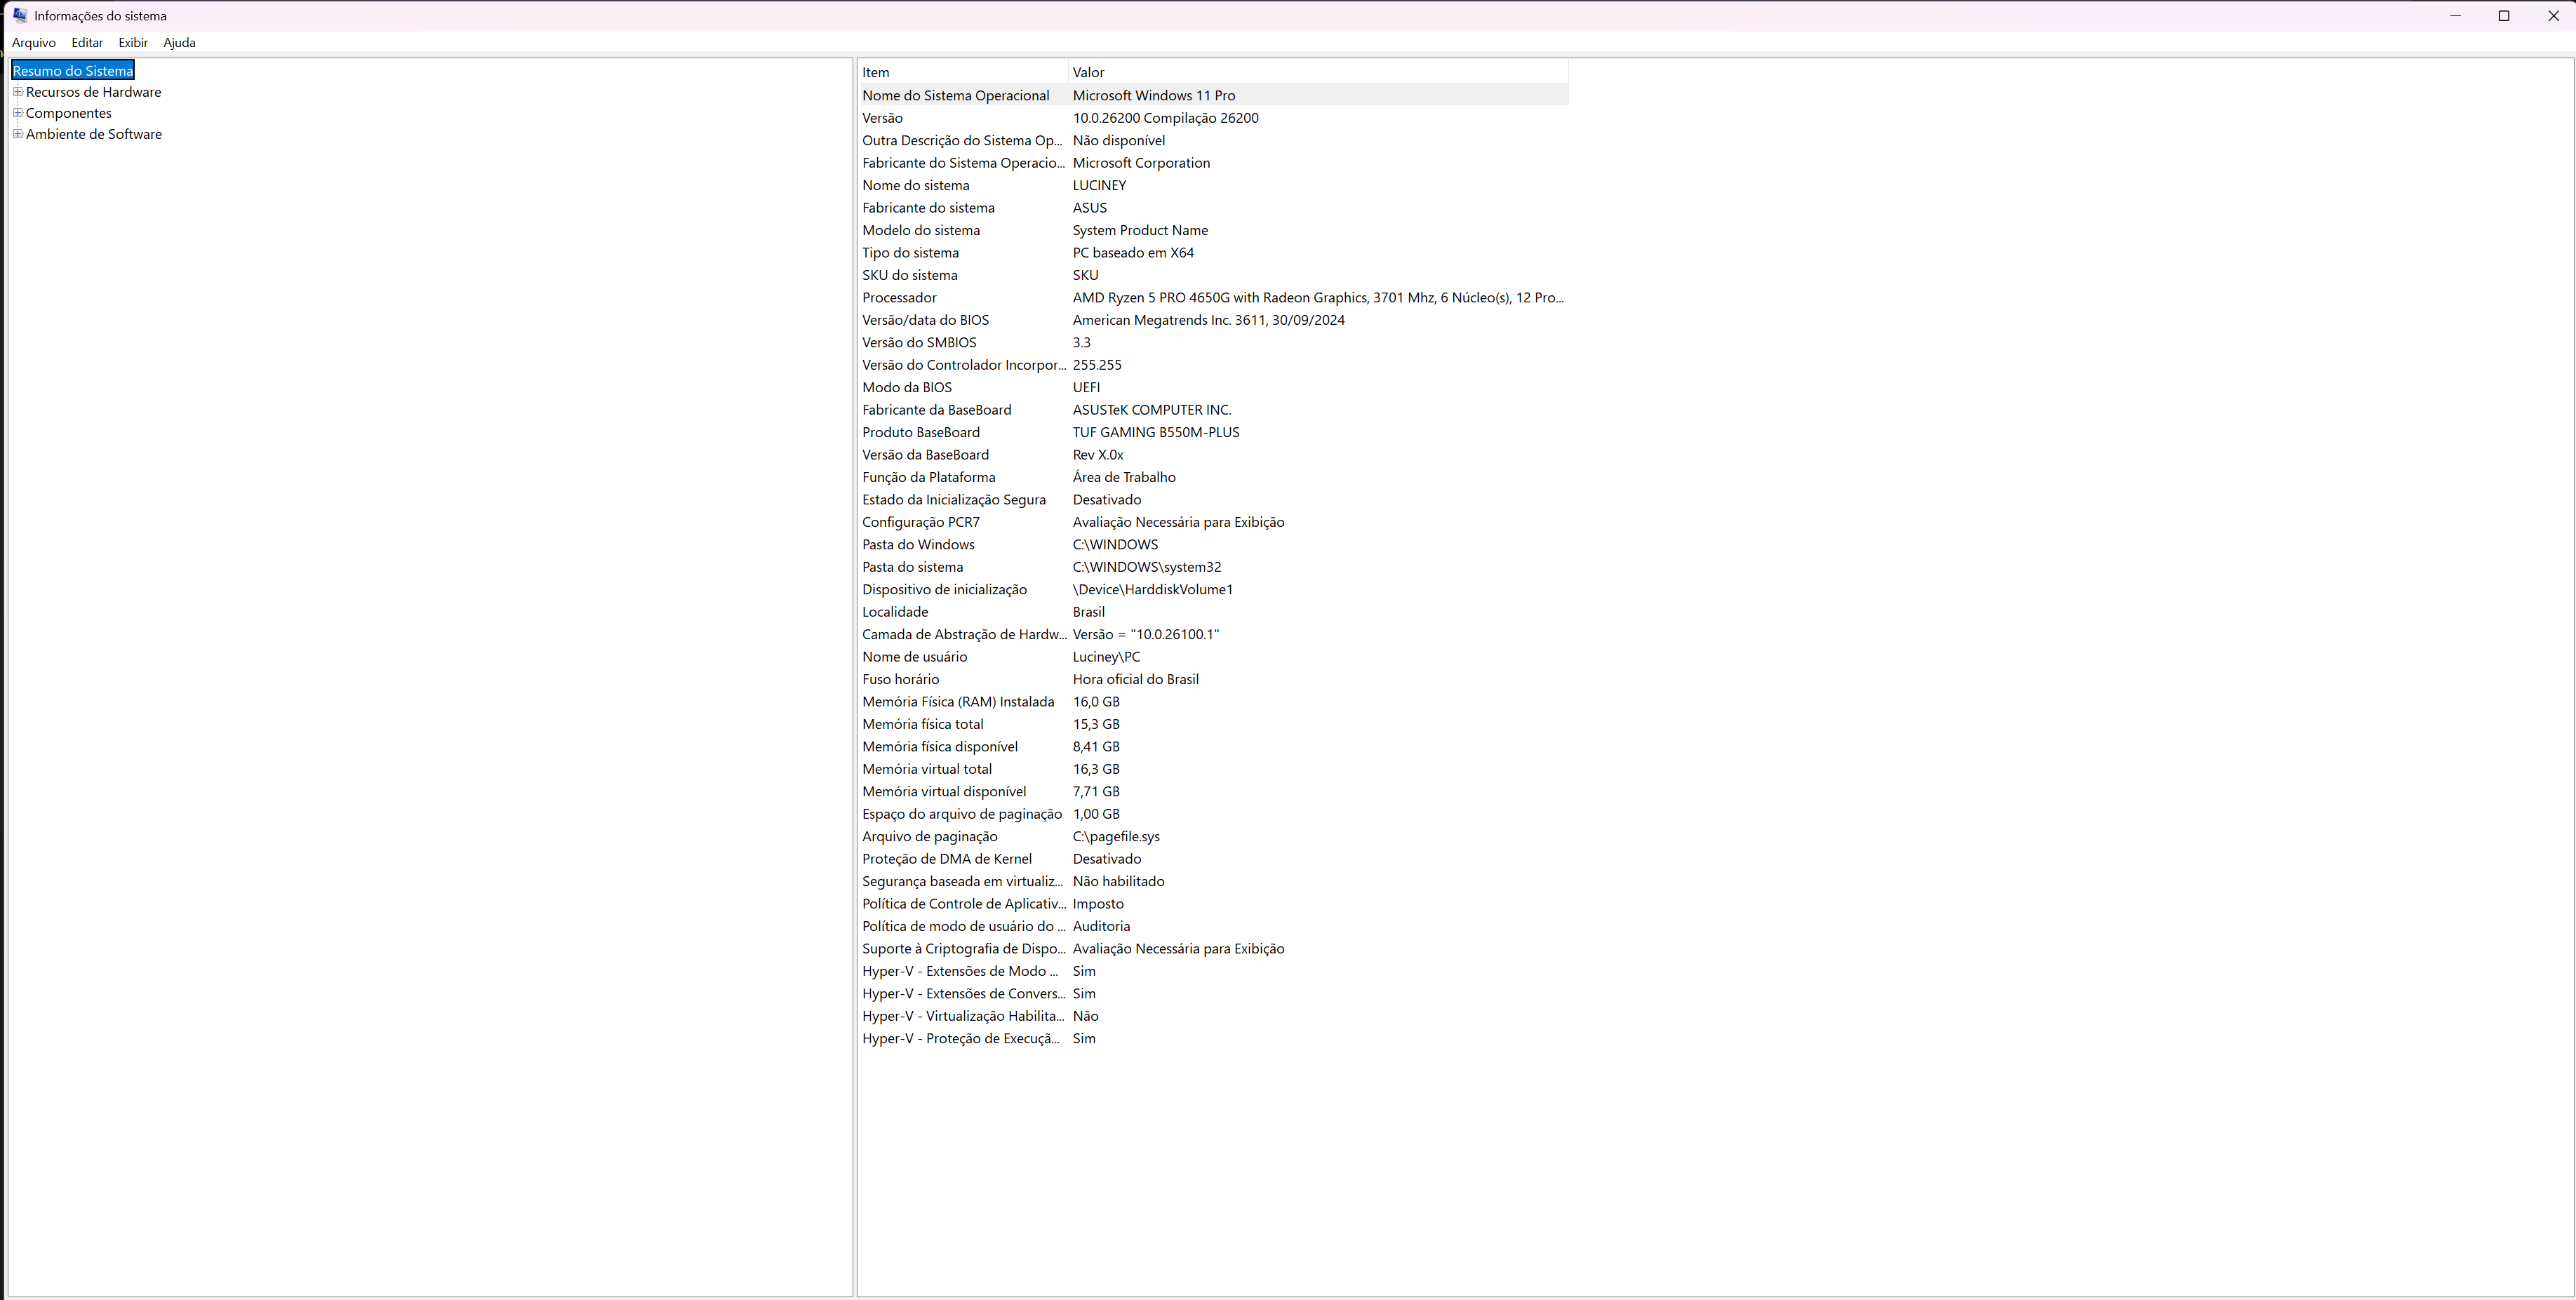The width and height of the screenshot is (2576, 1300).
Task: Expand the Recursos de Hardware node
Action: [17, 92]
